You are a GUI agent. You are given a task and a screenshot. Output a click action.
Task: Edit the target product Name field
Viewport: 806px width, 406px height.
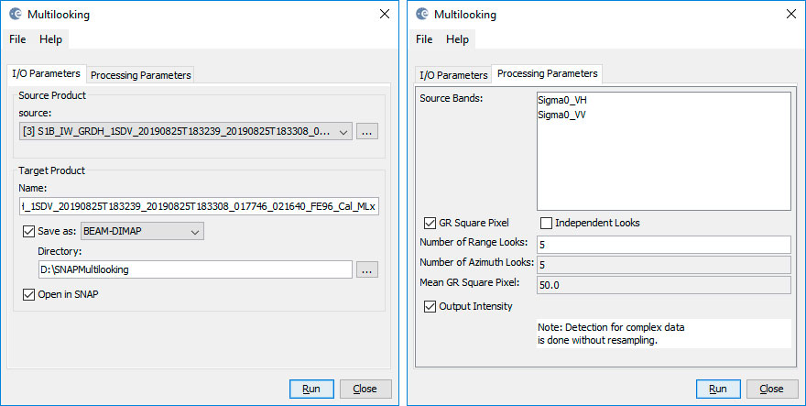[199, 206]
